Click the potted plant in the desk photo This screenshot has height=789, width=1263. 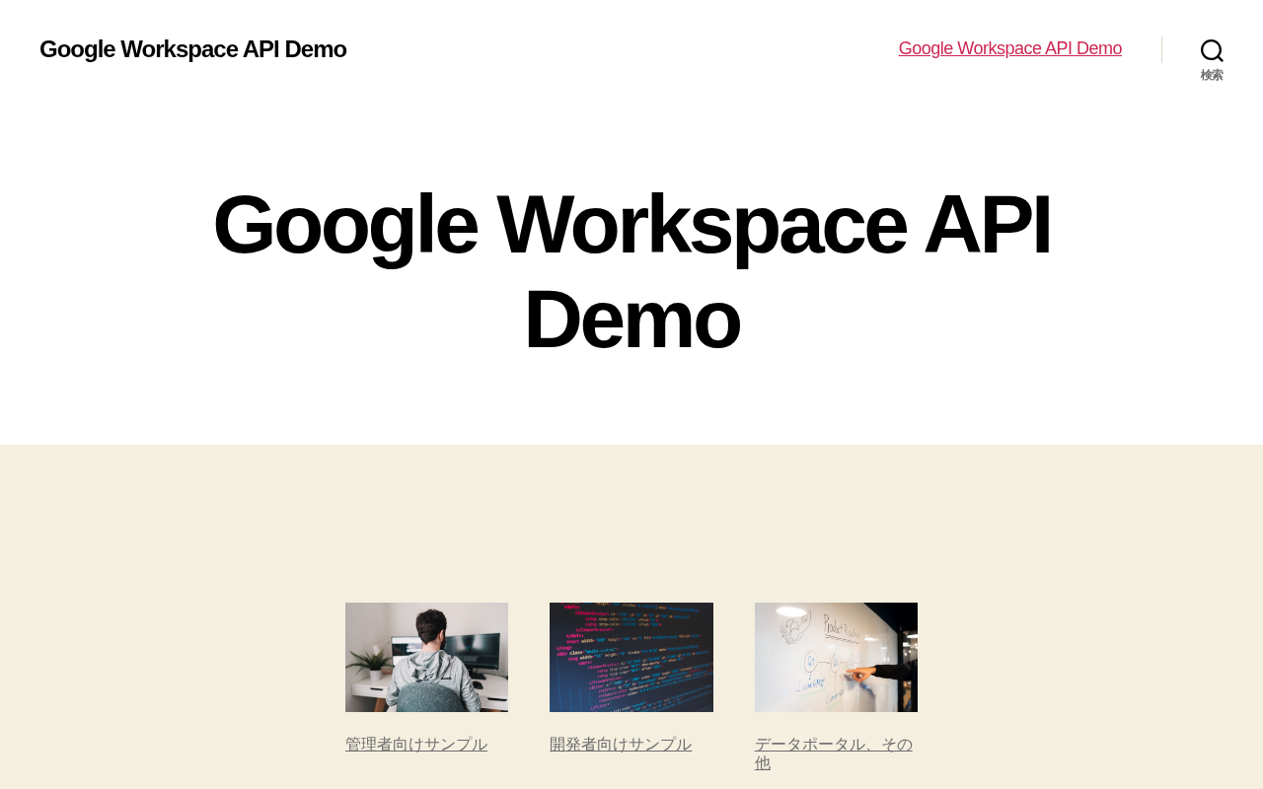[x=372, y=663]
